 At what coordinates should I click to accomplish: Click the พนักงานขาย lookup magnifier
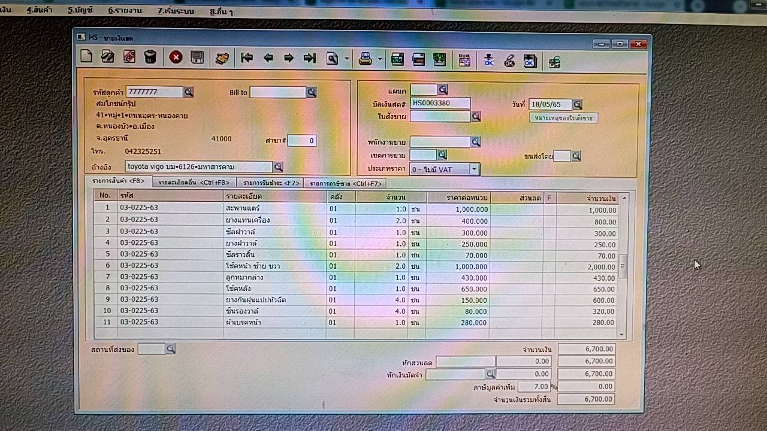tap(475, 142)
